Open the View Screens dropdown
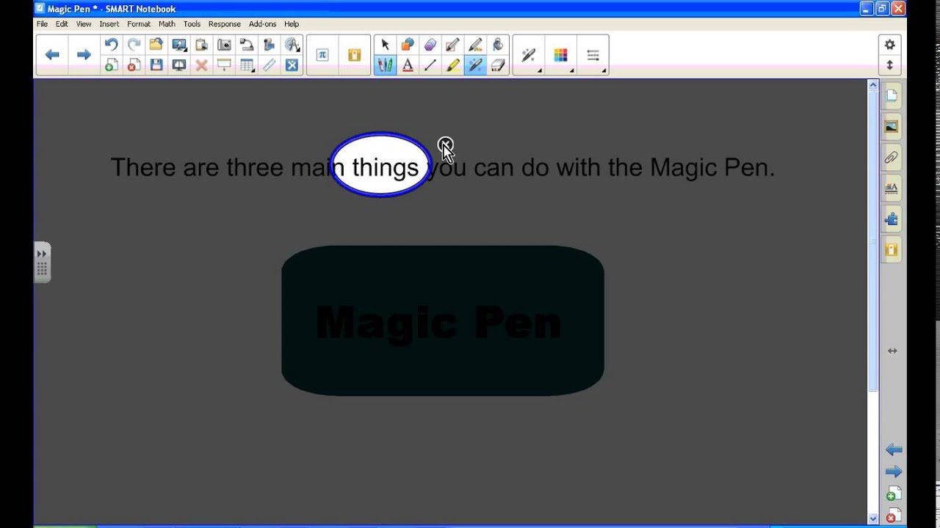The image size is (940, 528). (x=179, y=45)
